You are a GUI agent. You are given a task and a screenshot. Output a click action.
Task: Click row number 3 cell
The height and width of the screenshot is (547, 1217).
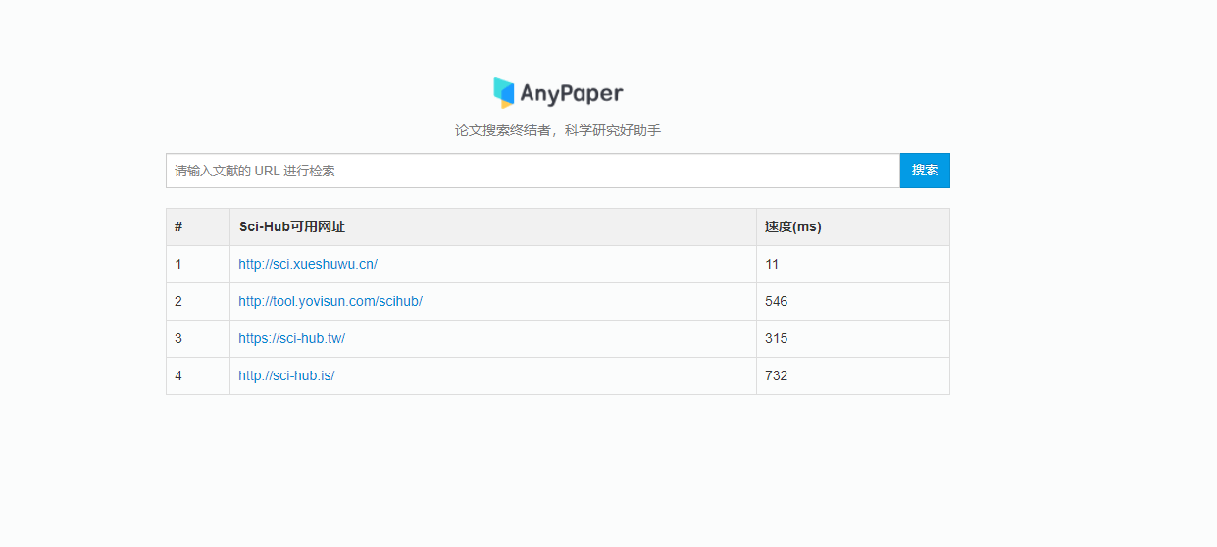click(198, 339)
